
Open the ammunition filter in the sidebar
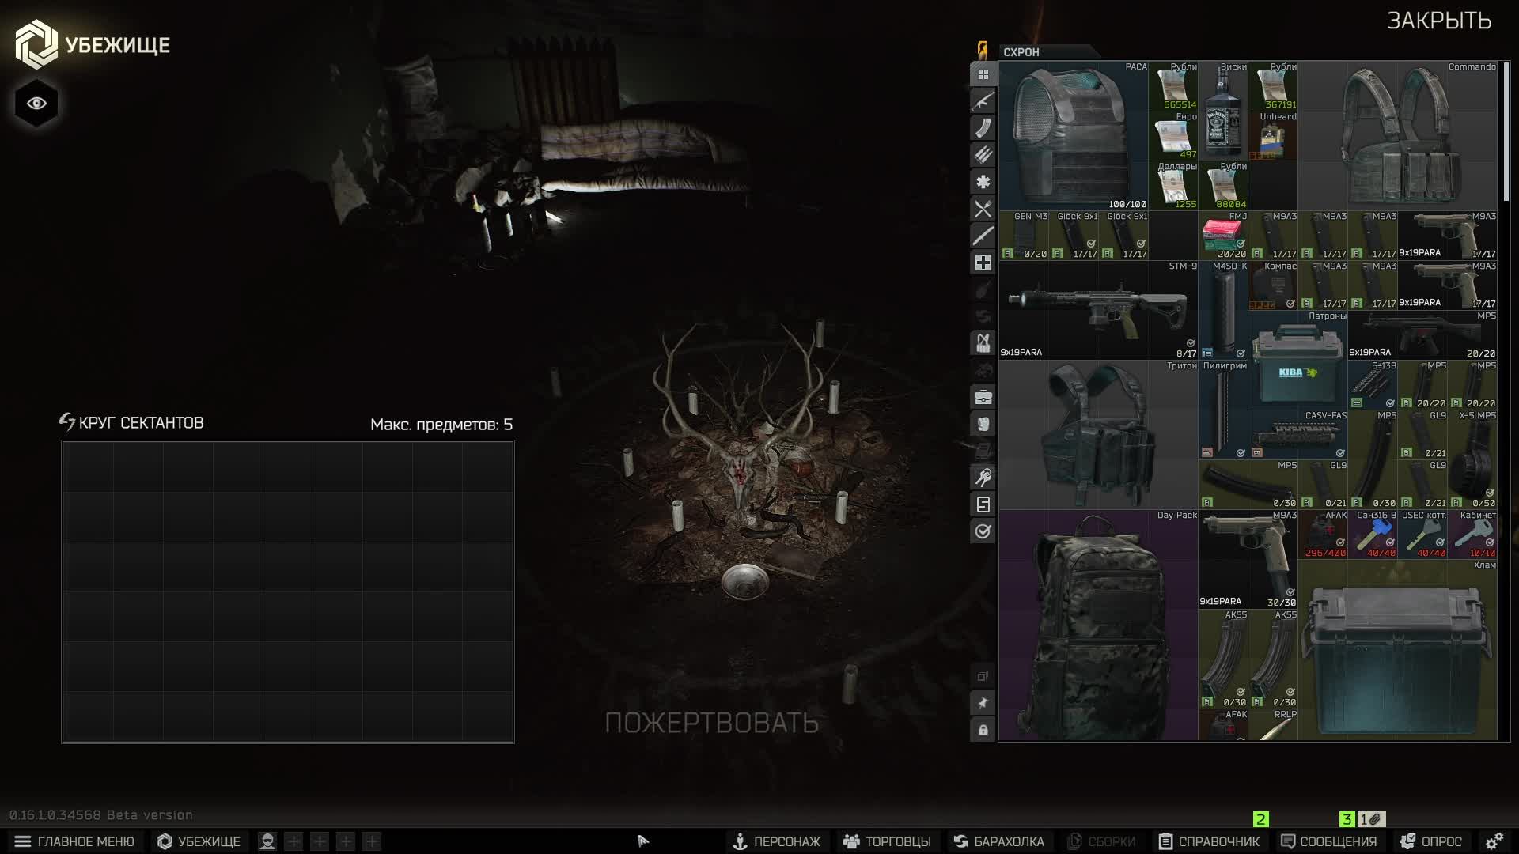[x=983, y=155]
